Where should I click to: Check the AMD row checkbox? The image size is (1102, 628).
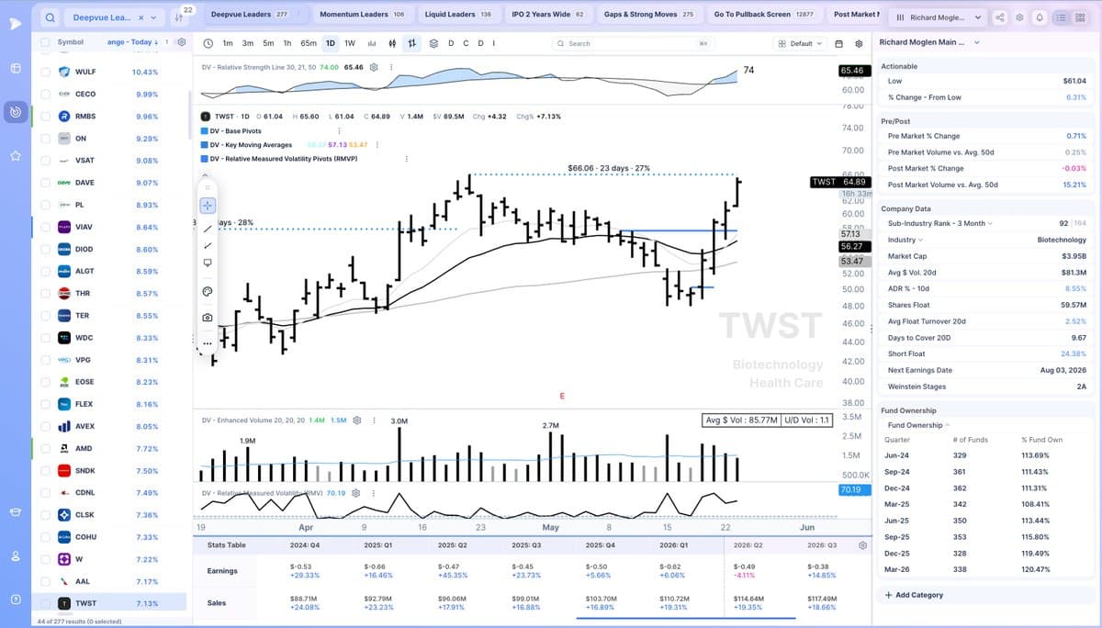[x=45, y=448]
